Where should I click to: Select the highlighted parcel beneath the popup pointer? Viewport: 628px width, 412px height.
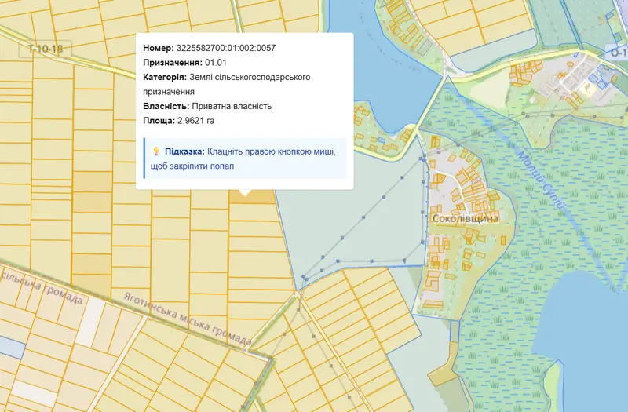[x=252, y=197]
